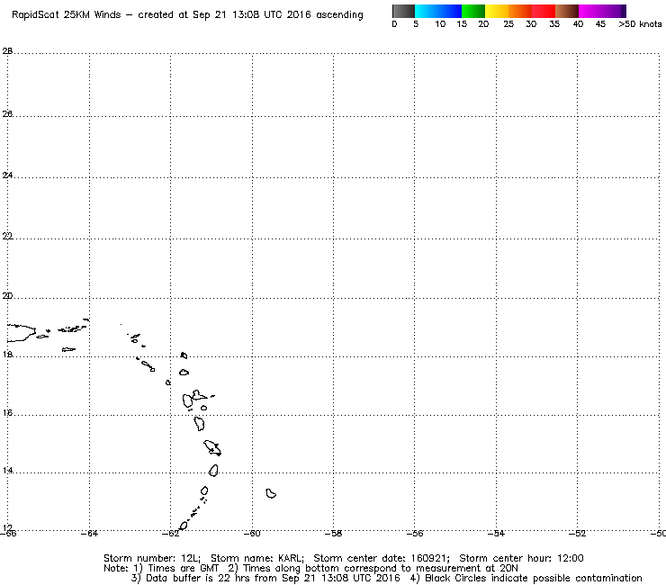Click the latitude label 28
This screenshot has width=666, height=585.
[x=7, y=51]
